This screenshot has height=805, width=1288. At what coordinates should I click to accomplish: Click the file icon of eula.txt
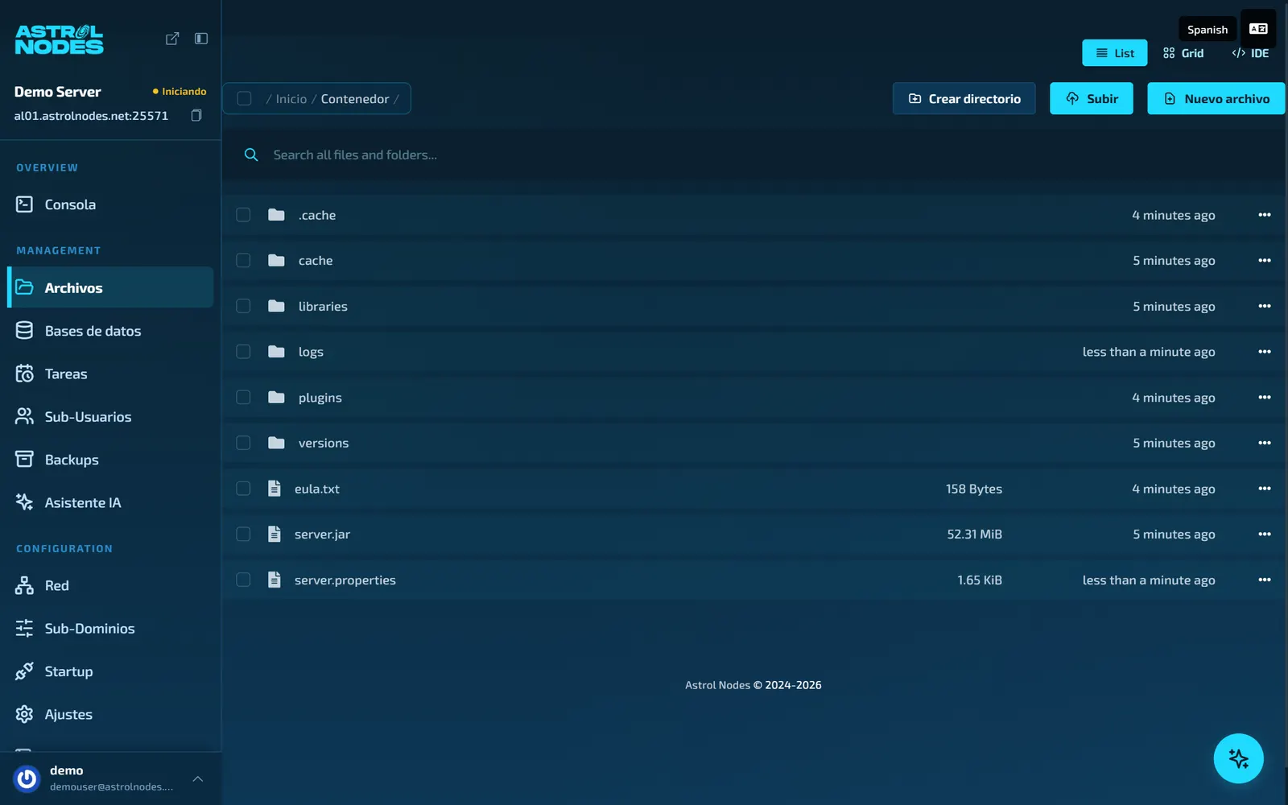click(x=275, y=489)
